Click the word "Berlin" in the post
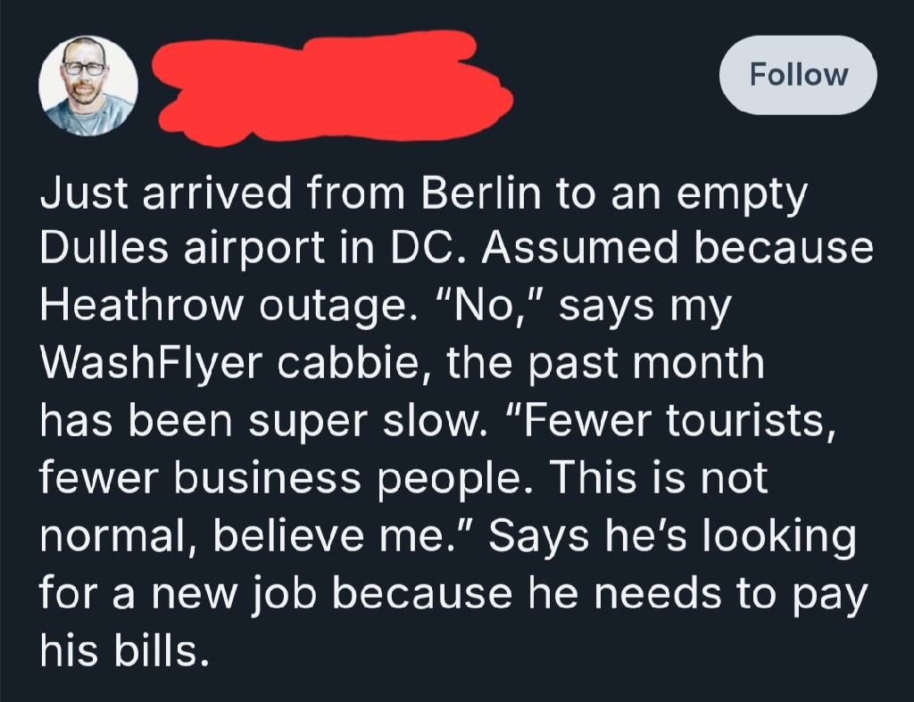Screen dimensions: 914x702 tap(481, 193)
